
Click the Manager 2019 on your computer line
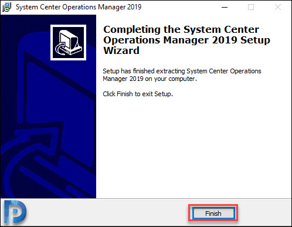coord(150,79)
